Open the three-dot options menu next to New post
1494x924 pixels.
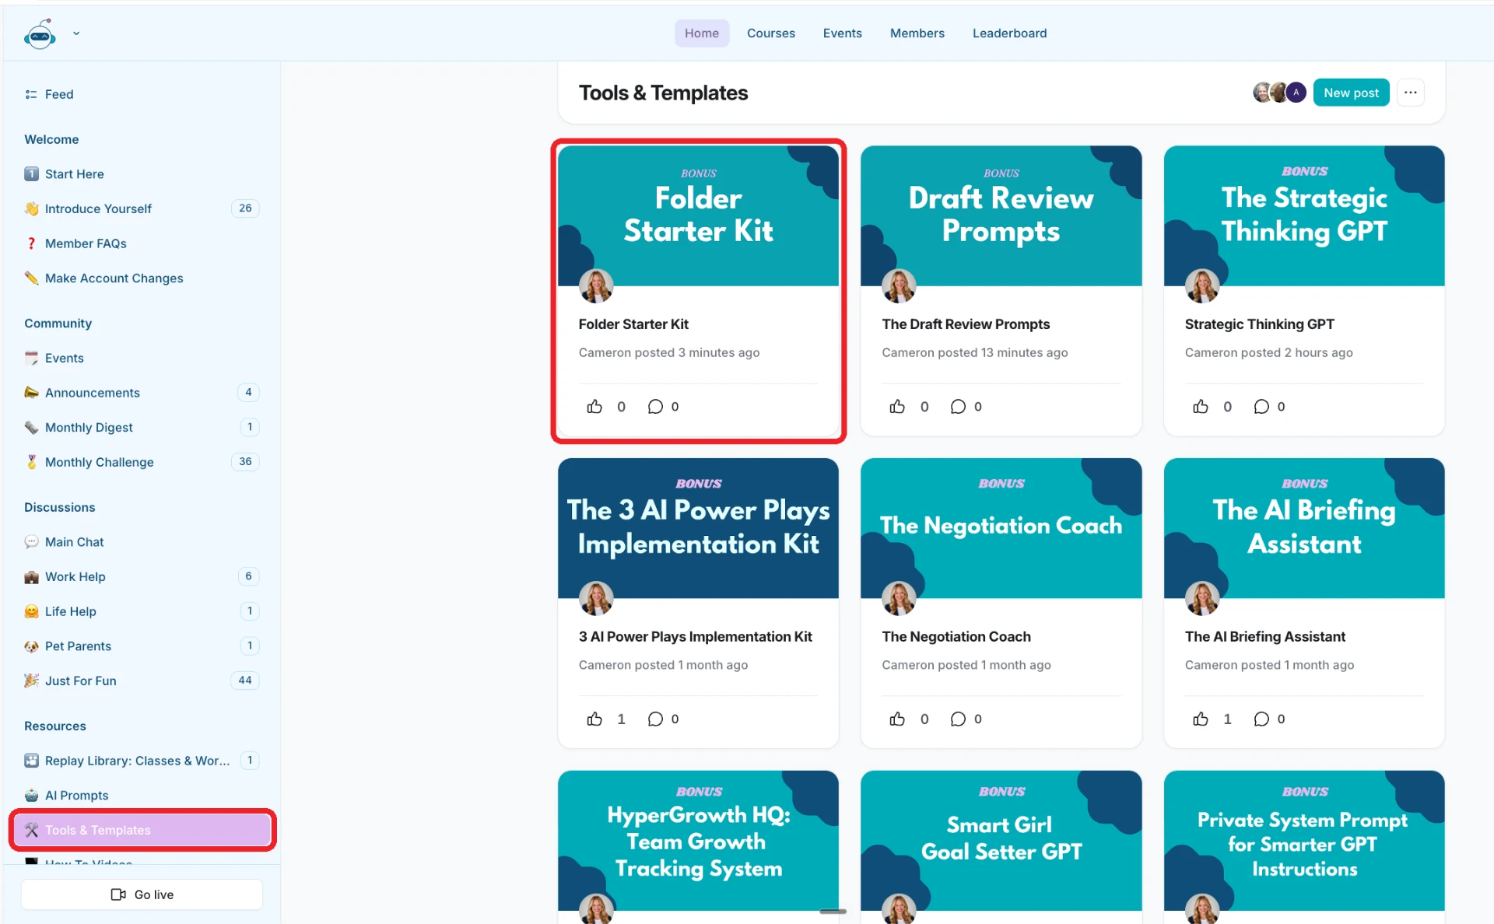[1410, 93]
